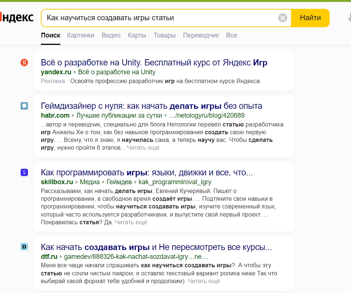Open 'Лучшие публикации за сутки' breadcrumb

(119, 115)
